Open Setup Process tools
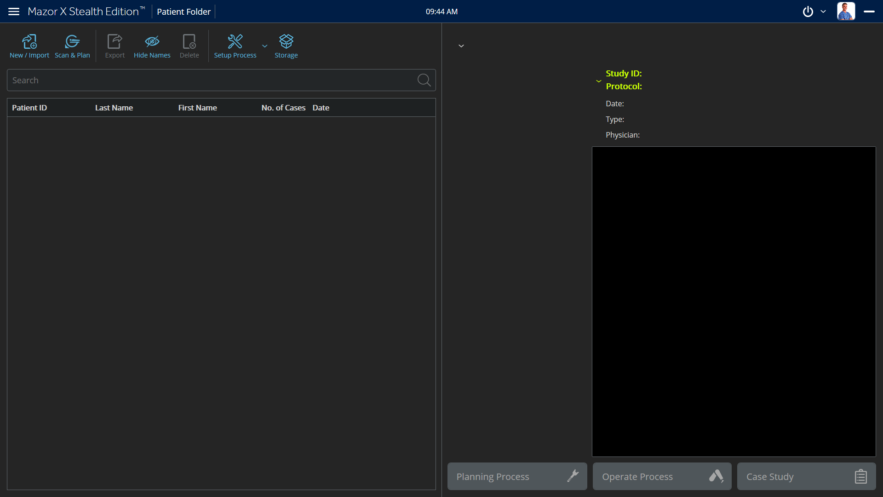 pos(235,42)
